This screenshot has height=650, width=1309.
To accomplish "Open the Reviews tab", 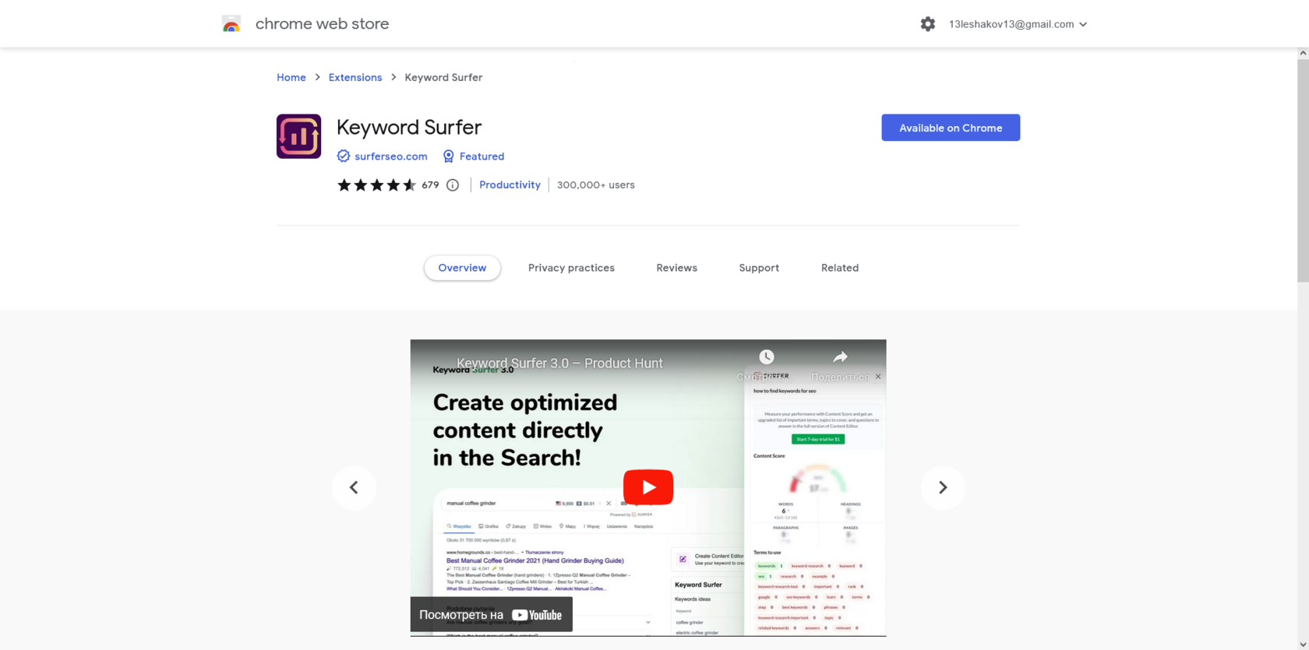I will (676, 268).
